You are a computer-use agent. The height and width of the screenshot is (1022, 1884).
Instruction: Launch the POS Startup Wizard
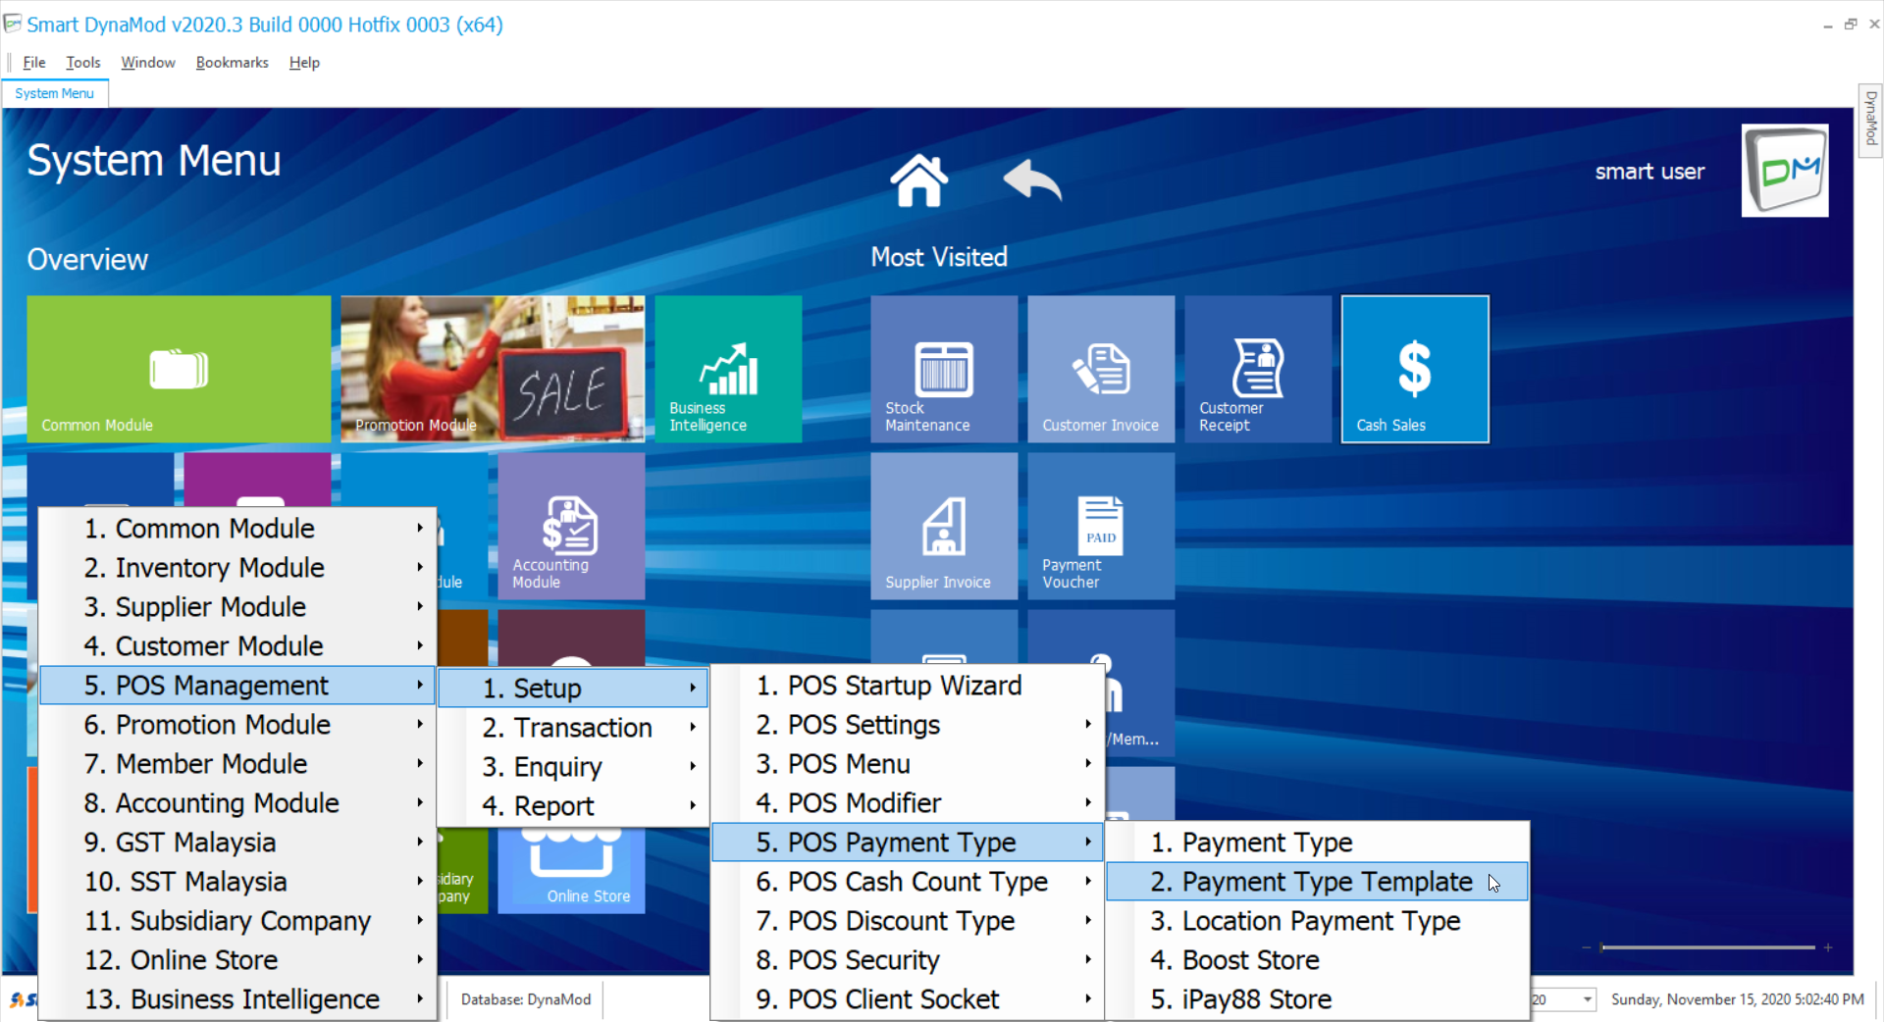[908, 685]
